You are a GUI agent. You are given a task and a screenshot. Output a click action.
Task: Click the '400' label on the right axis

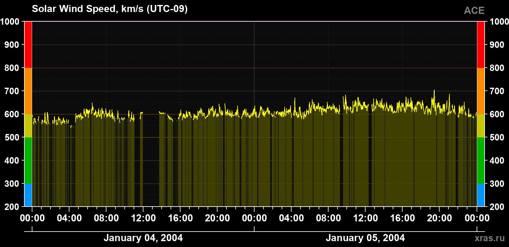pyautogui.click(x=497, y=161)
